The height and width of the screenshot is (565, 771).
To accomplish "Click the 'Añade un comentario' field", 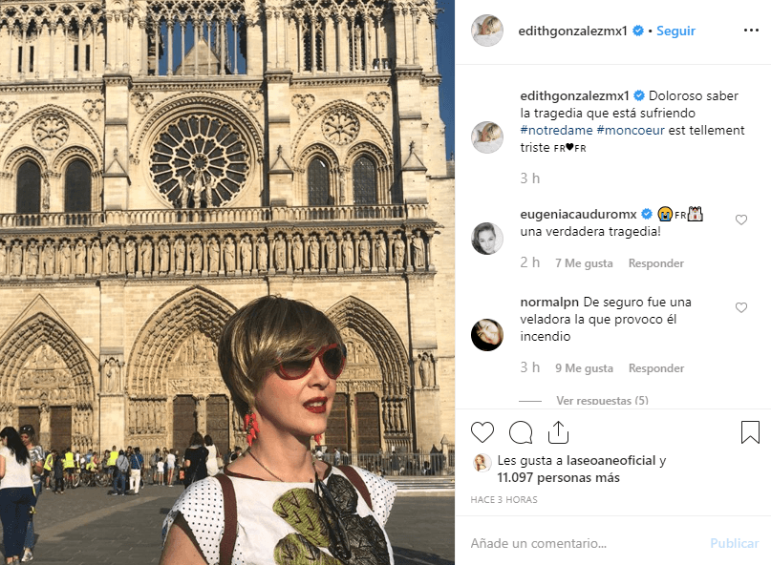I will [537, 542].
